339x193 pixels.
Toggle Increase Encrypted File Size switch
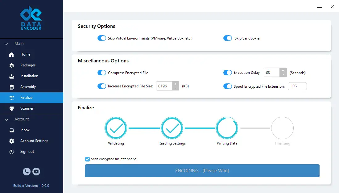click(x=101, y=86)
